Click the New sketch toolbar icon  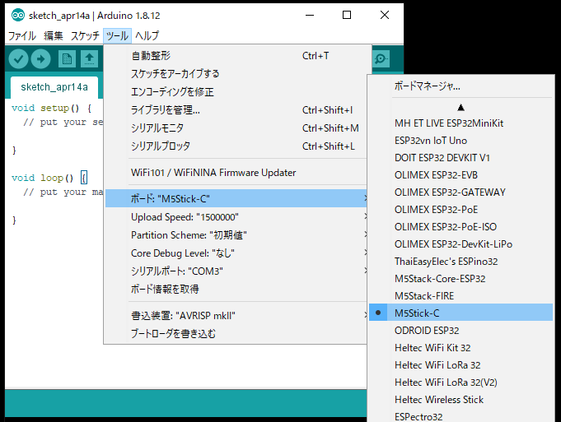[67, 59]
